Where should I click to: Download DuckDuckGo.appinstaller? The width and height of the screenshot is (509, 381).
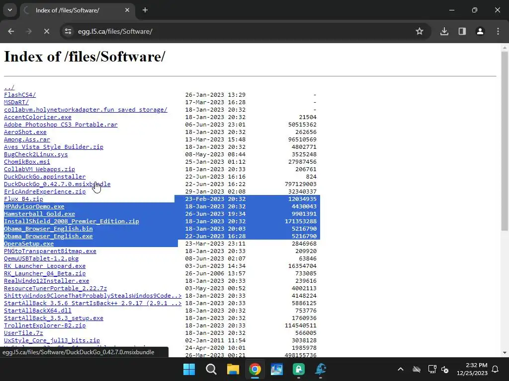[45, 177]
